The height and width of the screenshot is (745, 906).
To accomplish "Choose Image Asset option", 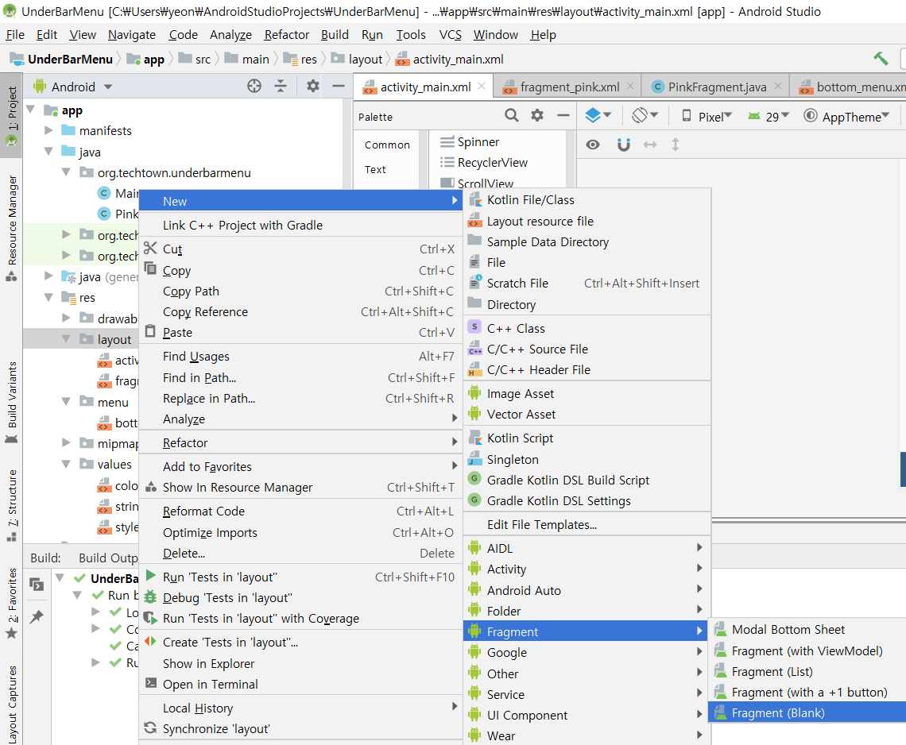I will click(587, 394).
